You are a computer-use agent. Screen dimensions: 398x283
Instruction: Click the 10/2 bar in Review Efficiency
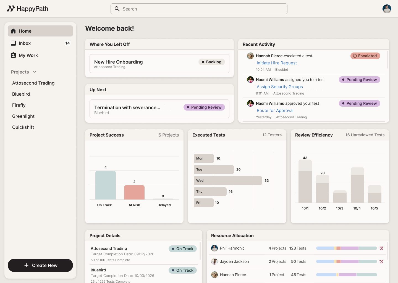coord(323,189)
